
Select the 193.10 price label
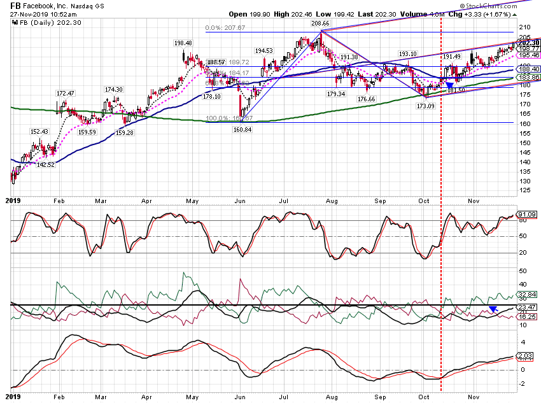coord(408,54)
